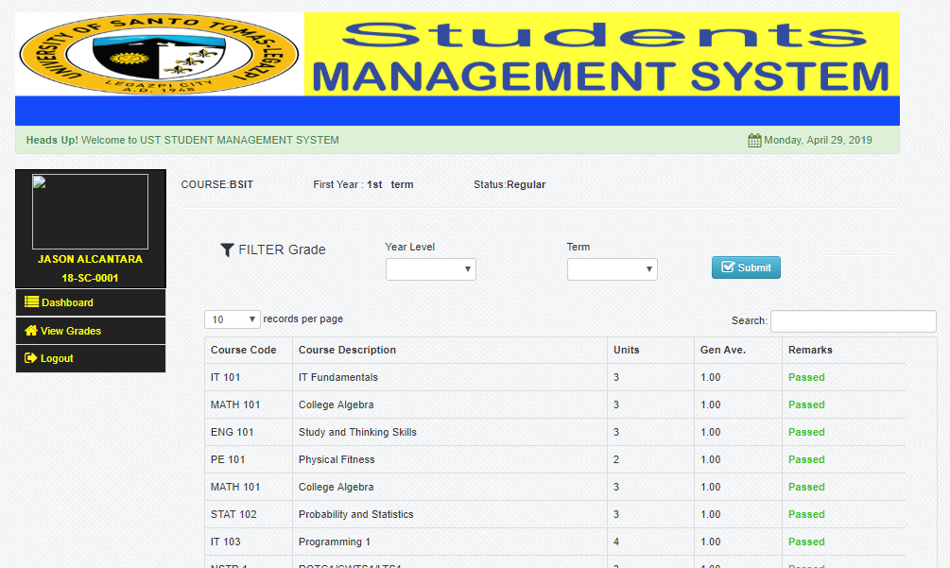The image size is (950, 568).
Task: Click the Passed remark for IT 101
Action: (x=806, y=377)
